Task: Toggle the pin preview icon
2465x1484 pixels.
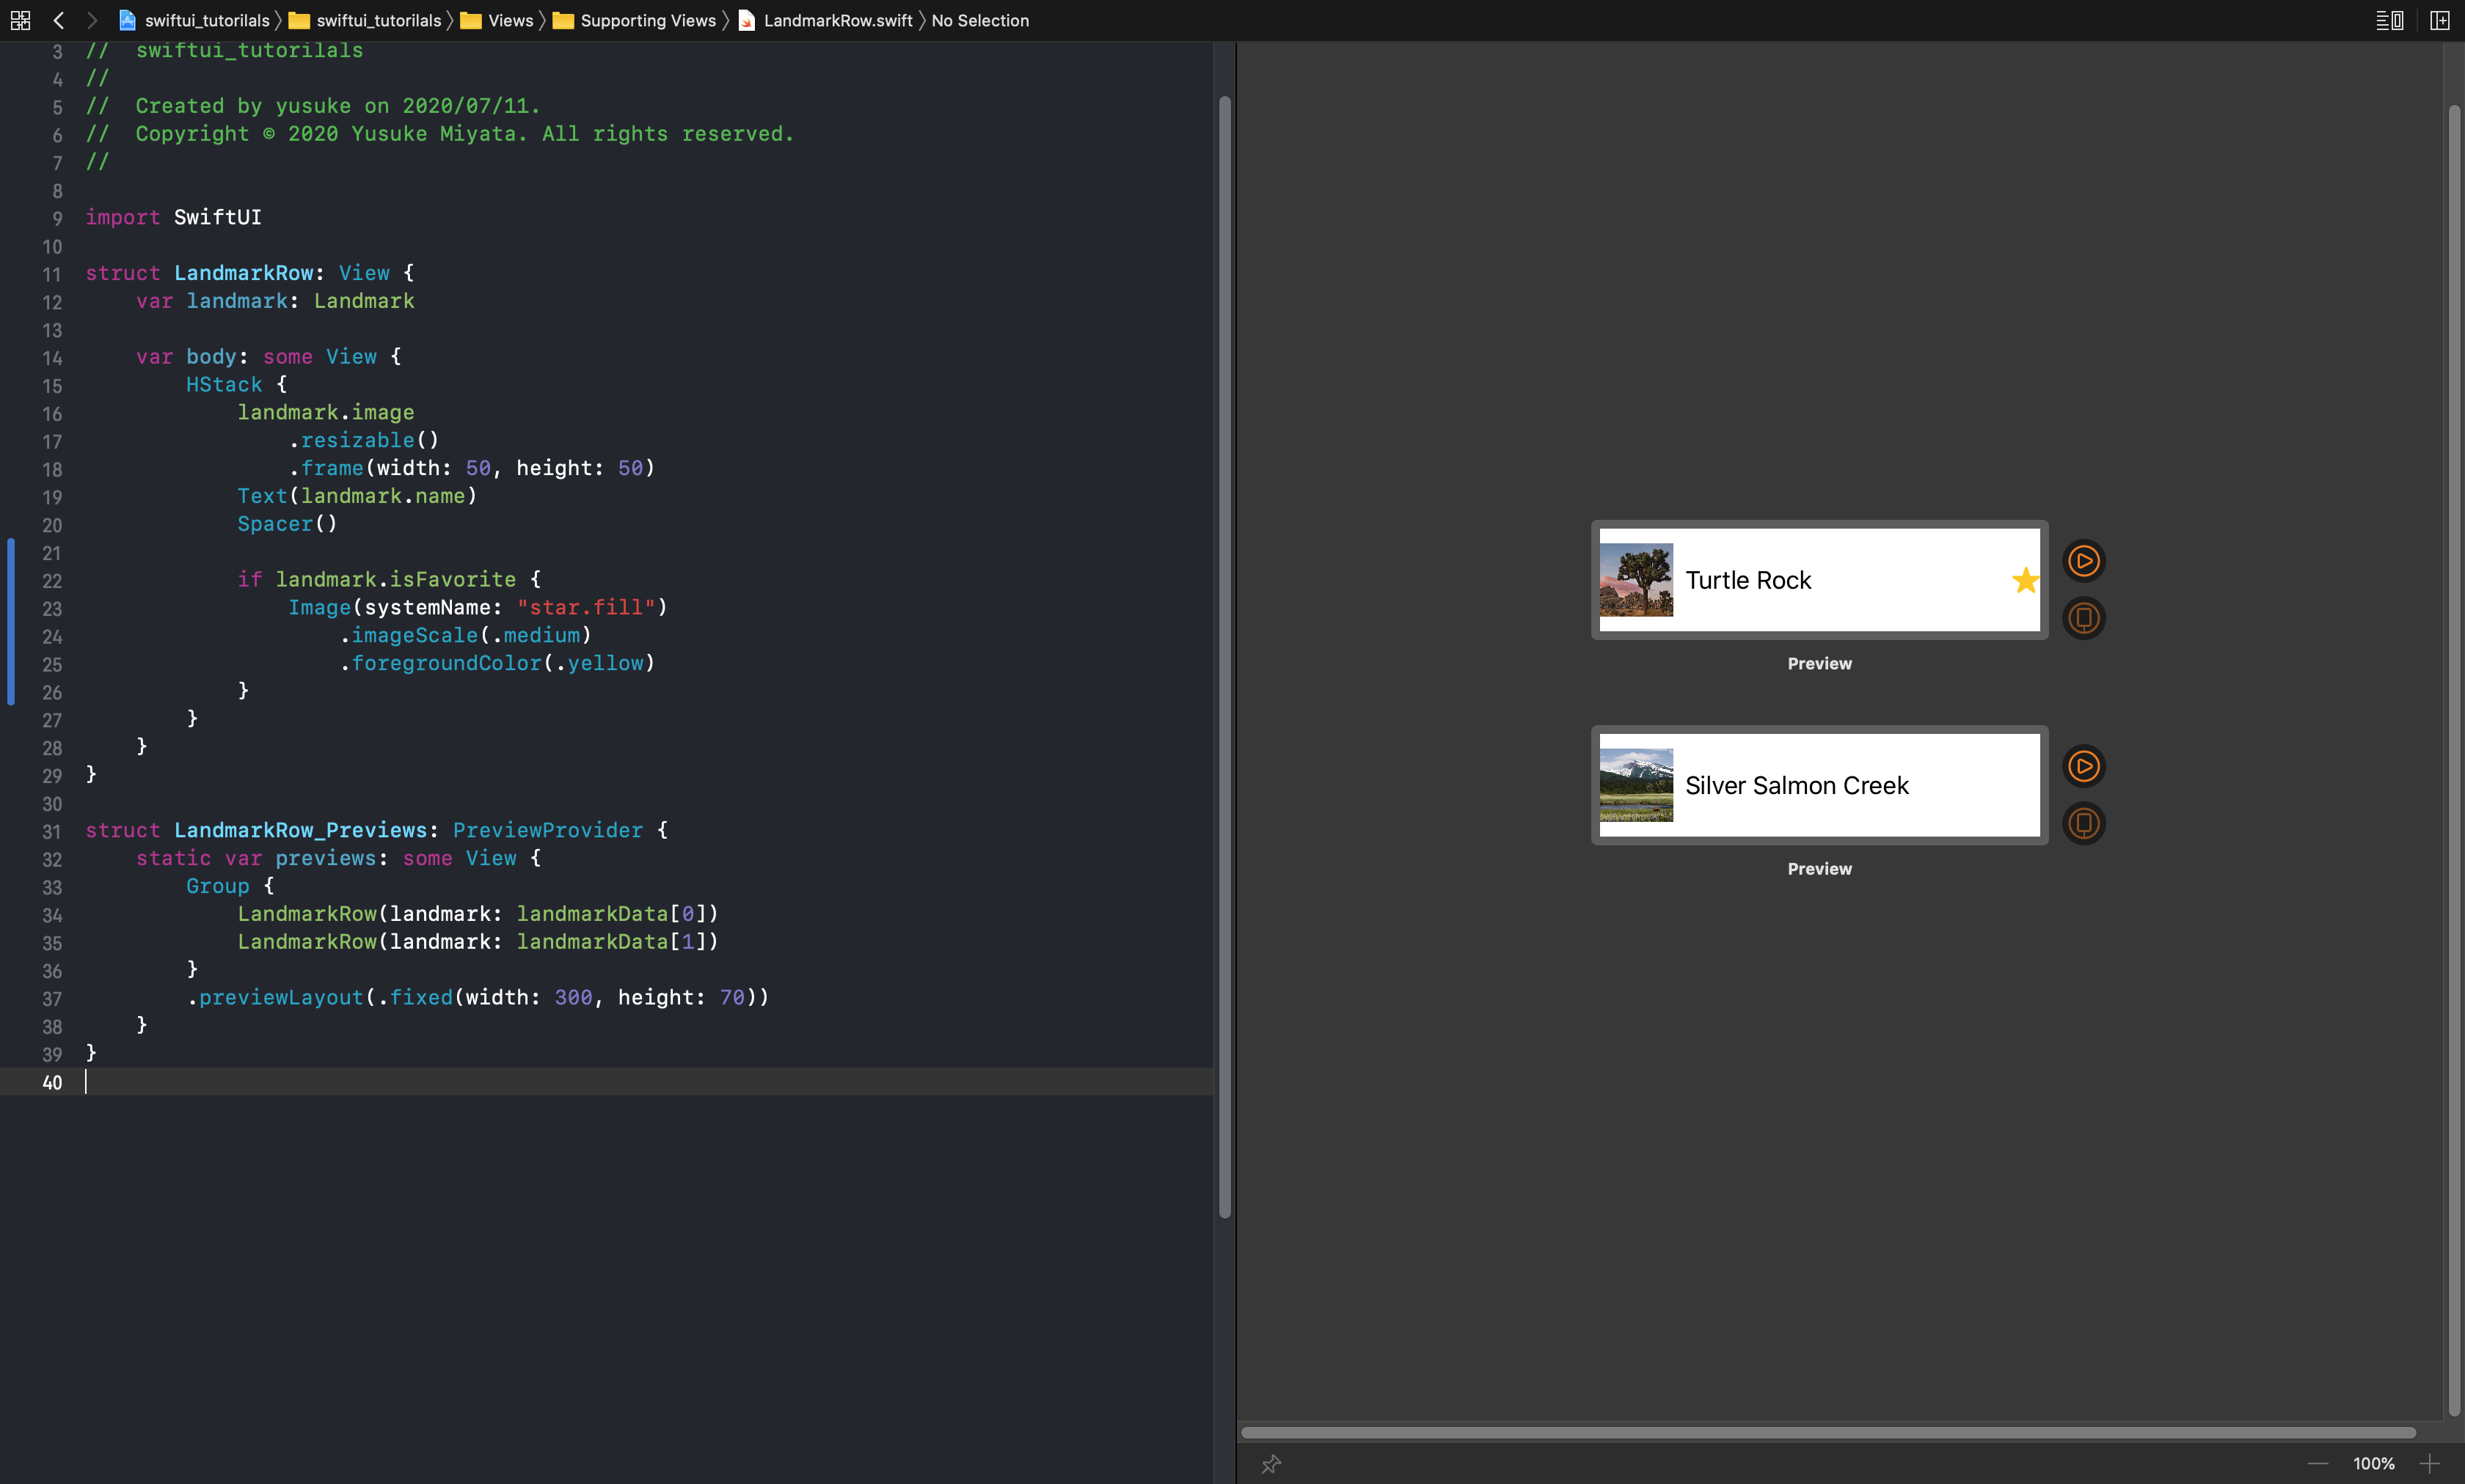Action: pos(1271,1464)
